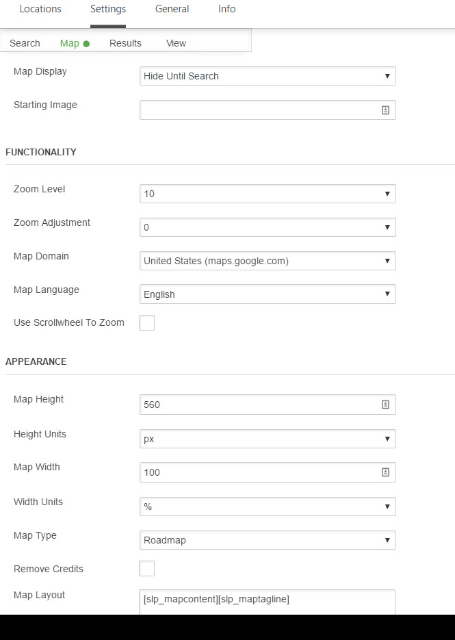Switch to the Search sub-tab
The width and height of the screenshot is (455, 640).
coord(25,43)
